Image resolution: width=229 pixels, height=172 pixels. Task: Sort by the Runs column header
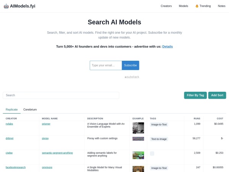197,118
